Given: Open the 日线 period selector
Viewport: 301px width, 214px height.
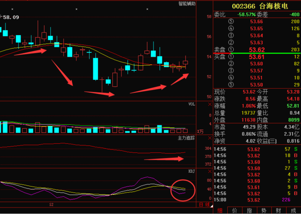Looking at the screenshot, I should (x=205, y=205).
